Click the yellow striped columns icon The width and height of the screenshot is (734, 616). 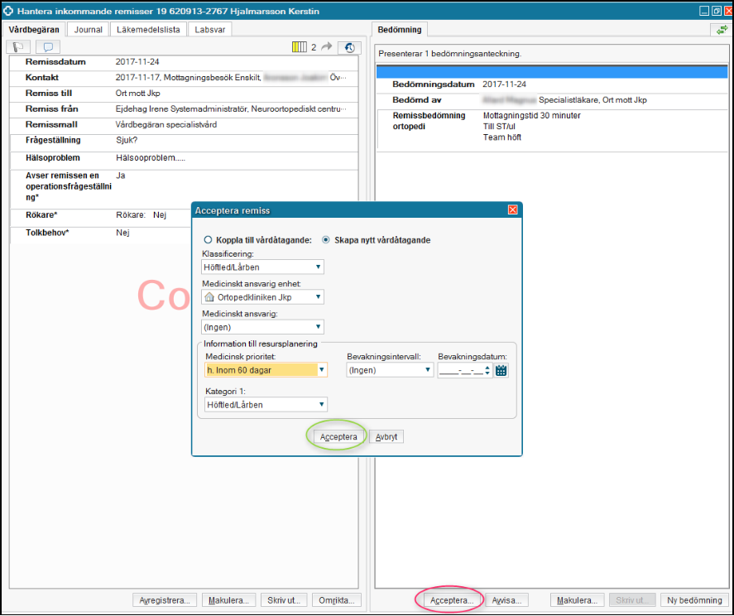click(x=300, y=47)
